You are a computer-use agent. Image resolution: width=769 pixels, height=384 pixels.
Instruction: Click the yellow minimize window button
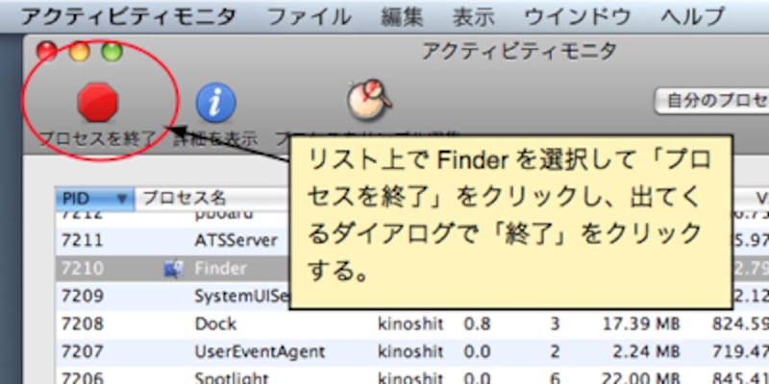[80, 52]
